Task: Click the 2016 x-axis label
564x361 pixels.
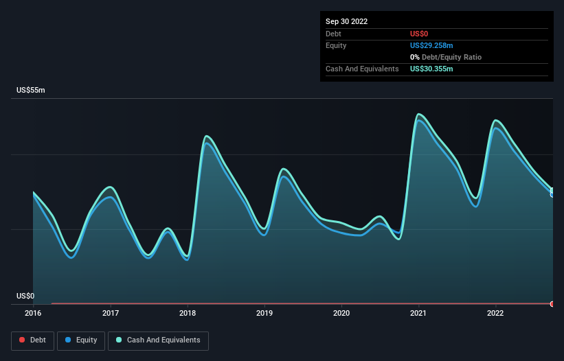Action: [x=33, y=313]
